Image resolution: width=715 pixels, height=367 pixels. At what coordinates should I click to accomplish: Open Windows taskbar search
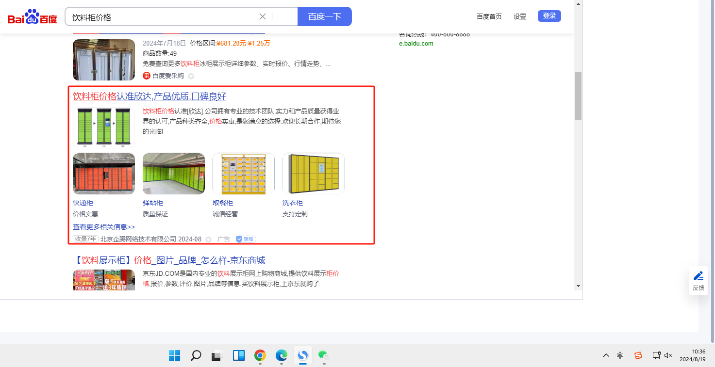(x=196, y=356)
